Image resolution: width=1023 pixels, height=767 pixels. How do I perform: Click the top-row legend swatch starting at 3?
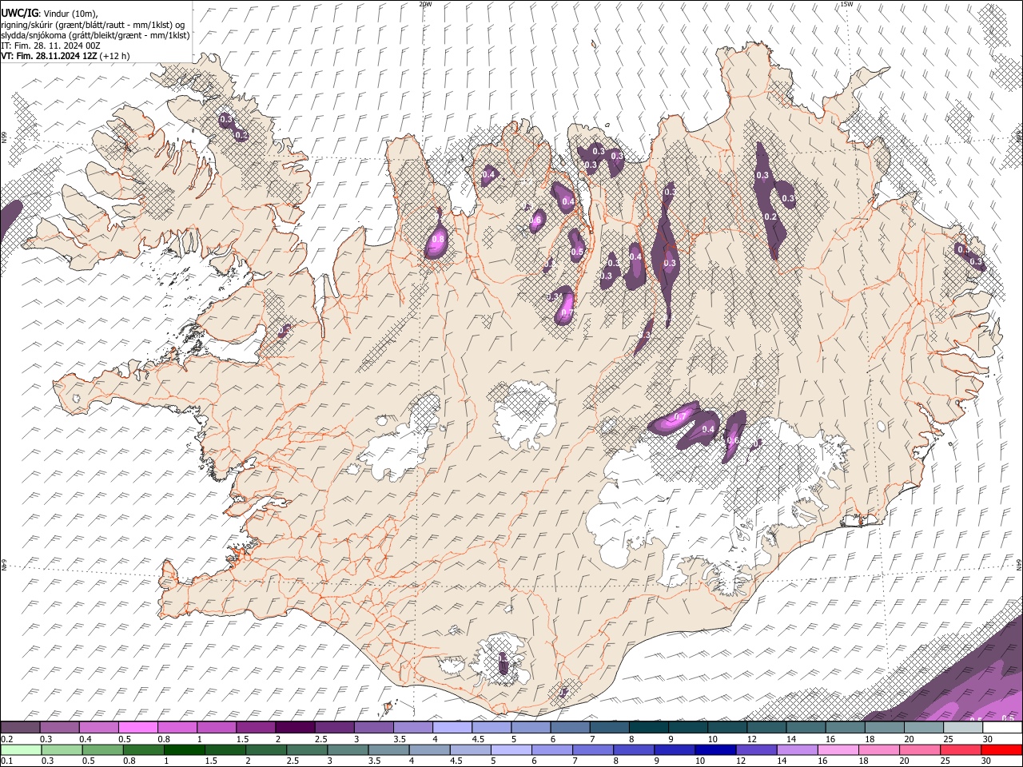click(x=373, y=727)
